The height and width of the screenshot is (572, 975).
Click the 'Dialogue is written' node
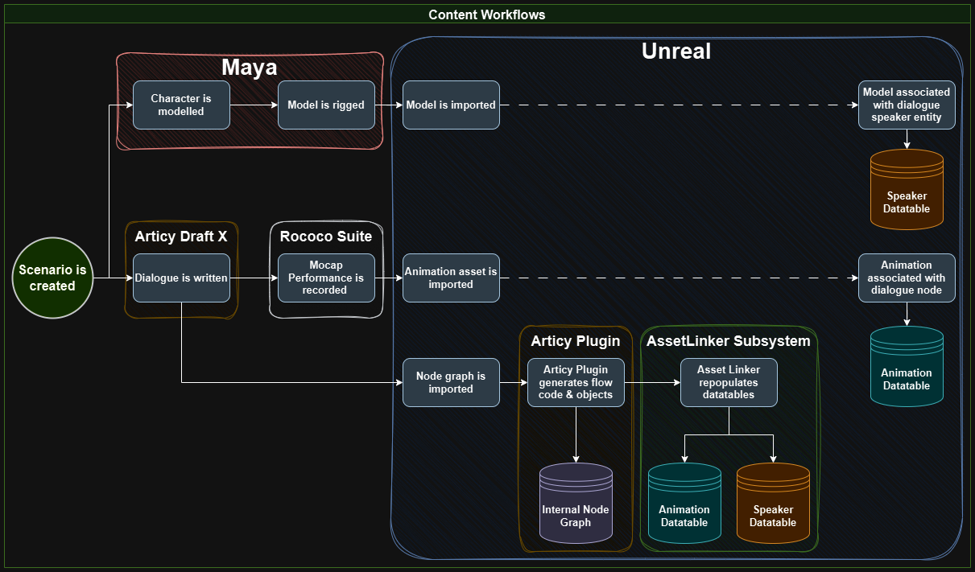[x=181, y=278]
